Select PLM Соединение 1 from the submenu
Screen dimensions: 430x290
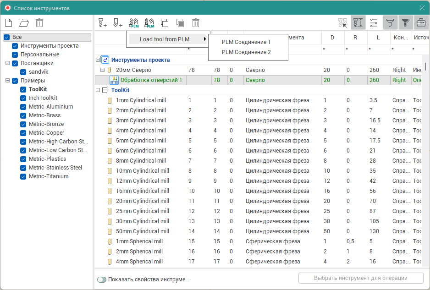point(246,42)
